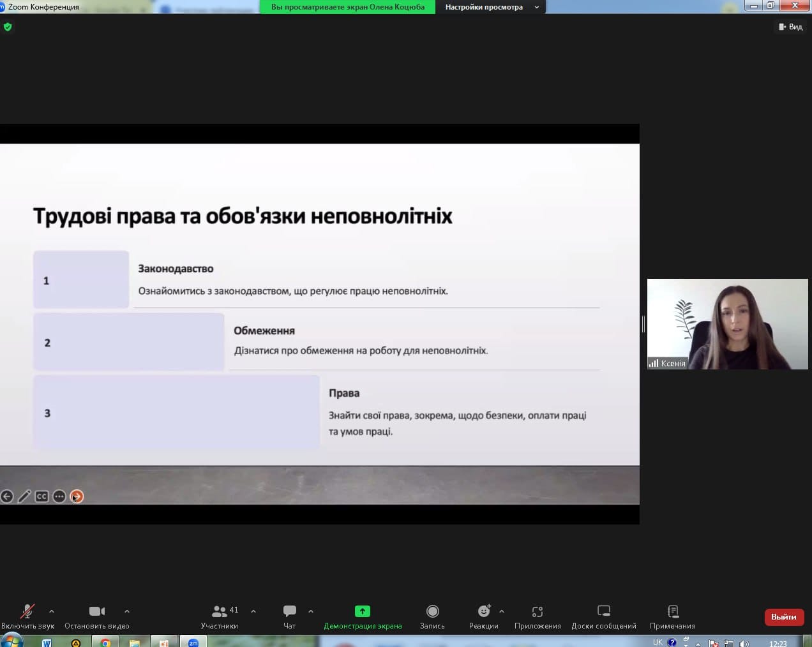The image size is (812, 647).
Task: Open the green encryption shield info
Action: (x=8, y=27)
